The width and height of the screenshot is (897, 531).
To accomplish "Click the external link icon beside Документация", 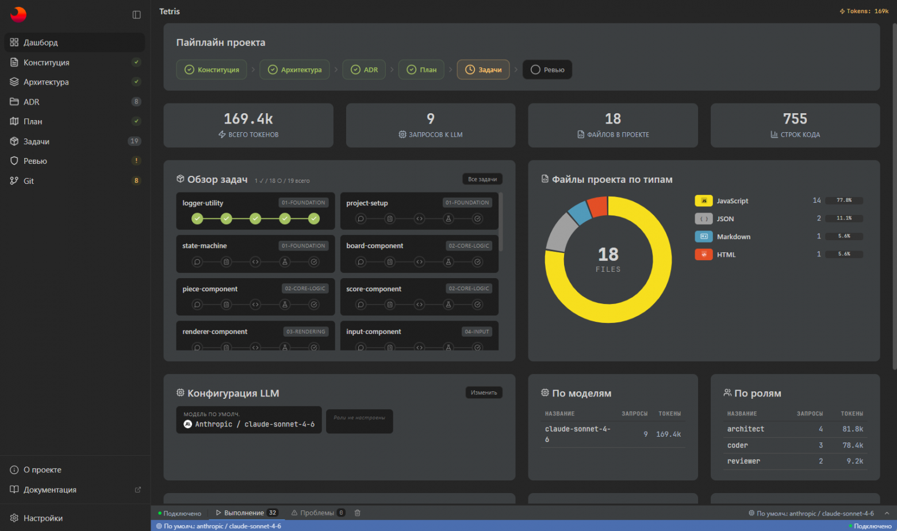I will (137, 490).
